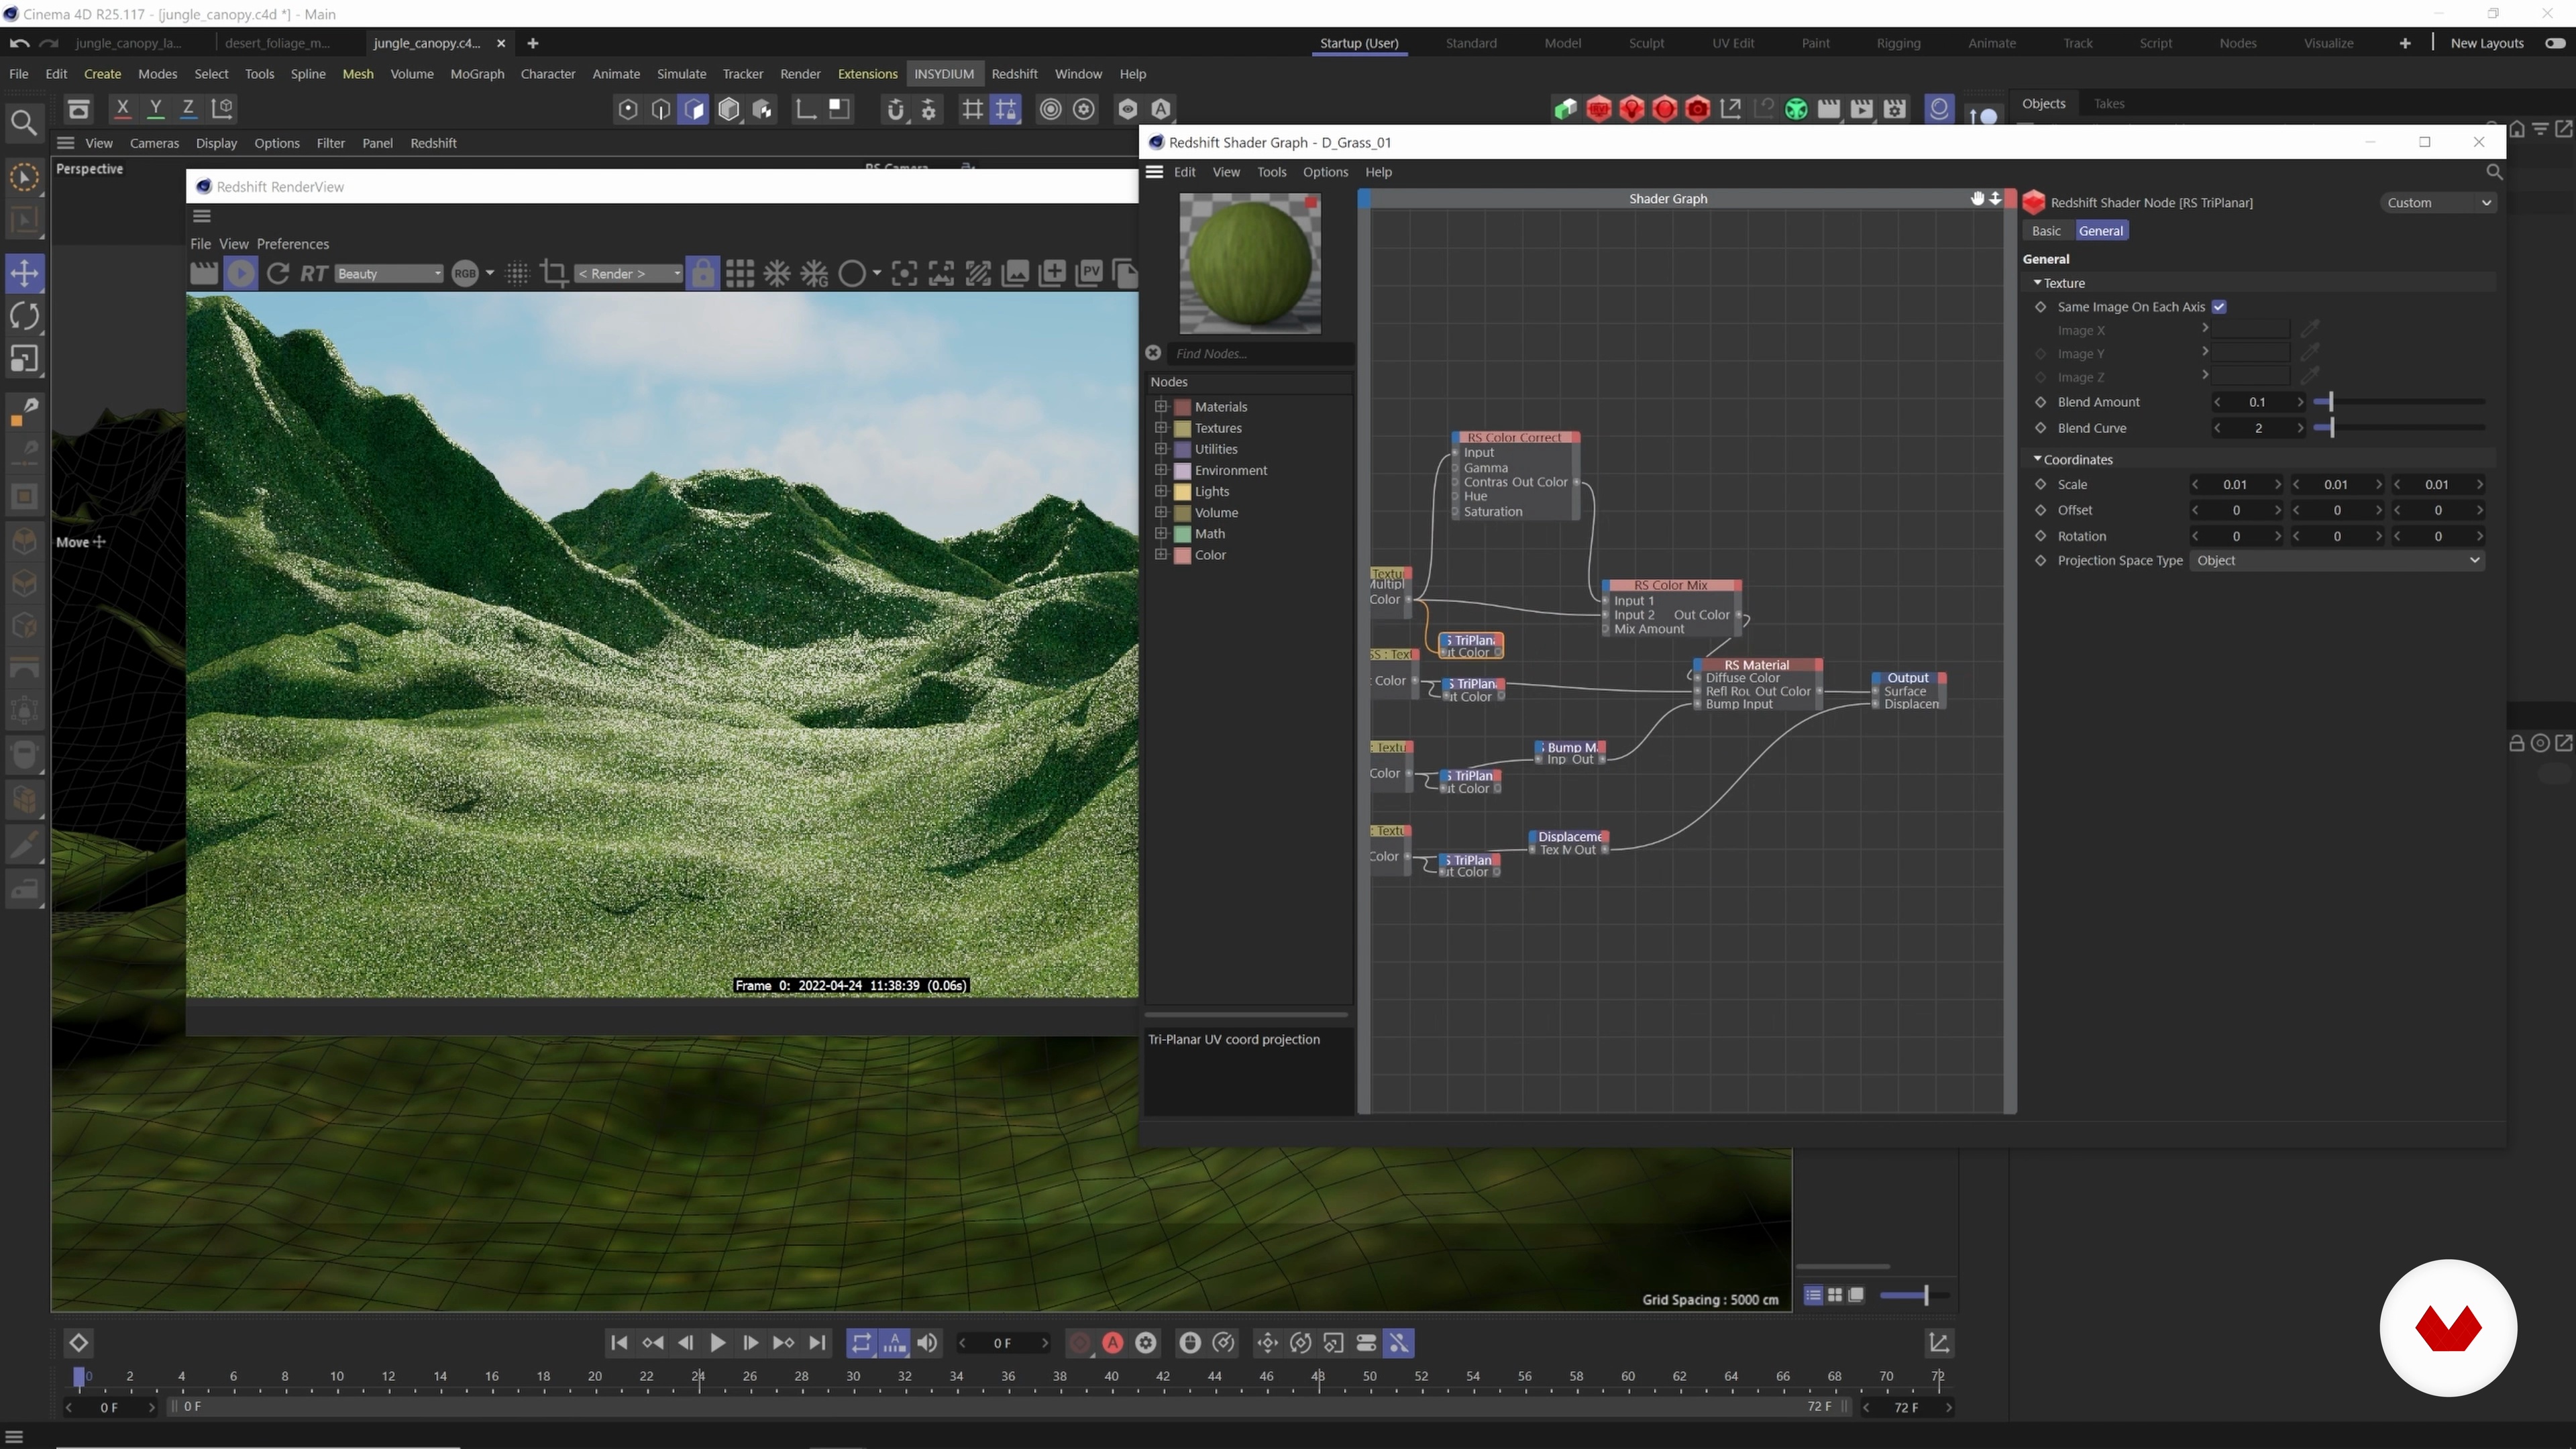The width and height of the screenshot is (2576, 1449).
Task: Expand the Math node category
Action: click(1161, 533)
